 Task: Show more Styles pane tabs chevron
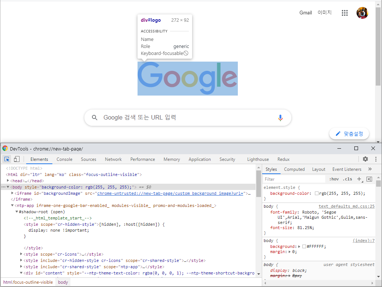(370, 169)
